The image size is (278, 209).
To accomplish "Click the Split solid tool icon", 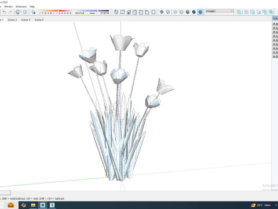I will click(271, 12).
